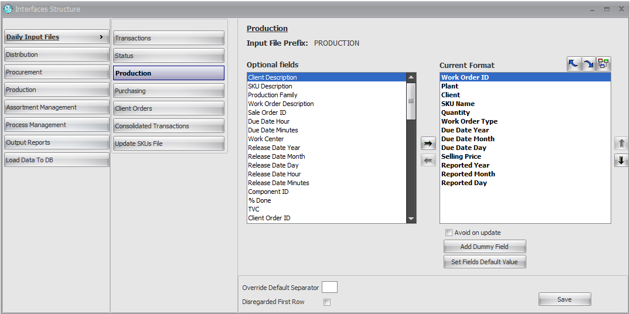Select Work Order Type in Current Format
This screenshot has width=630, height=314.
(525, 121)
